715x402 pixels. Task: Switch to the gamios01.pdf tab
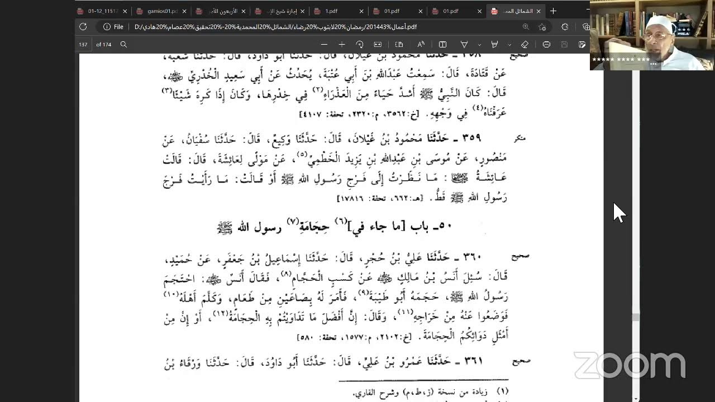(x=162, y=11)
